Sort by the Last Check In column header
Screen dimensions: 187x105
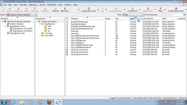tap(148, 19)
